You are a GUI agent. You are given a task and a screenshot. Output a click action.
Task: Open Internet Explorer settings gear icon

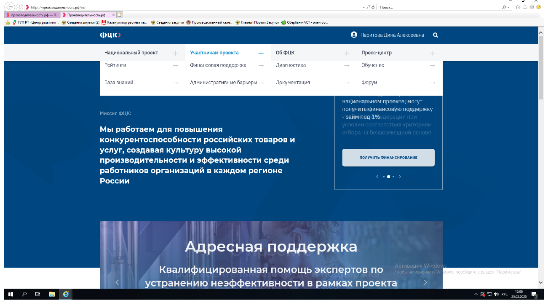click(x=532, y=7)
